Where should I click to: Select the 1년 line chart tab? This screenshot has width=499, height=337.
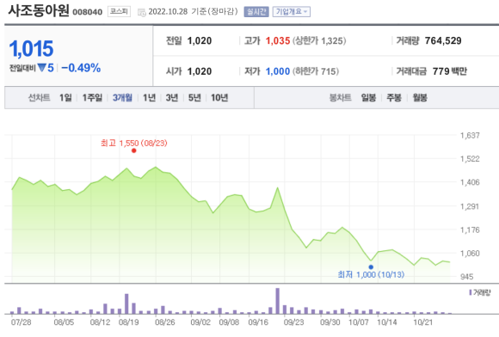point(149,98)
